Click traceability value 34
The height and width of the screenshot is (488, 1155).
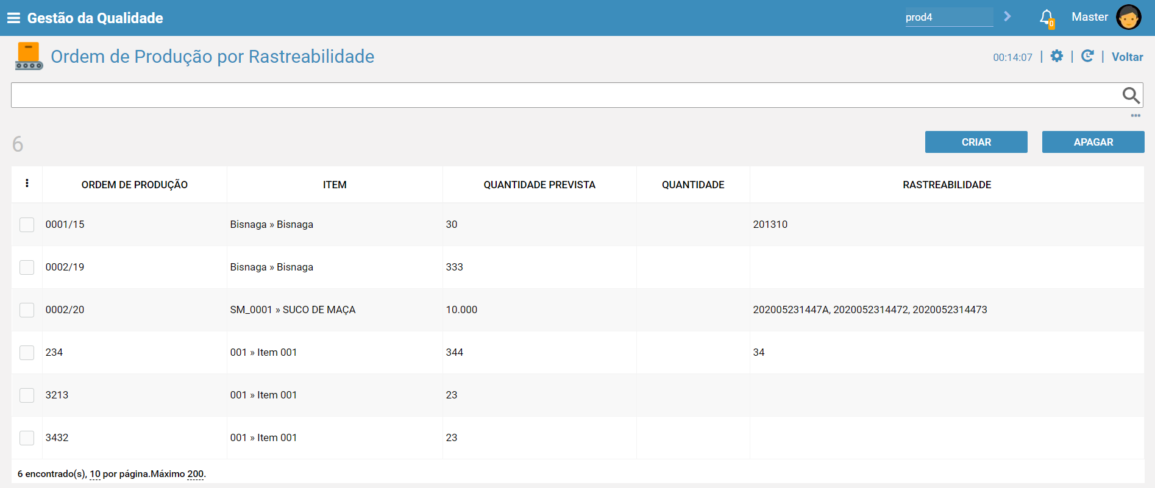[758, 352]
